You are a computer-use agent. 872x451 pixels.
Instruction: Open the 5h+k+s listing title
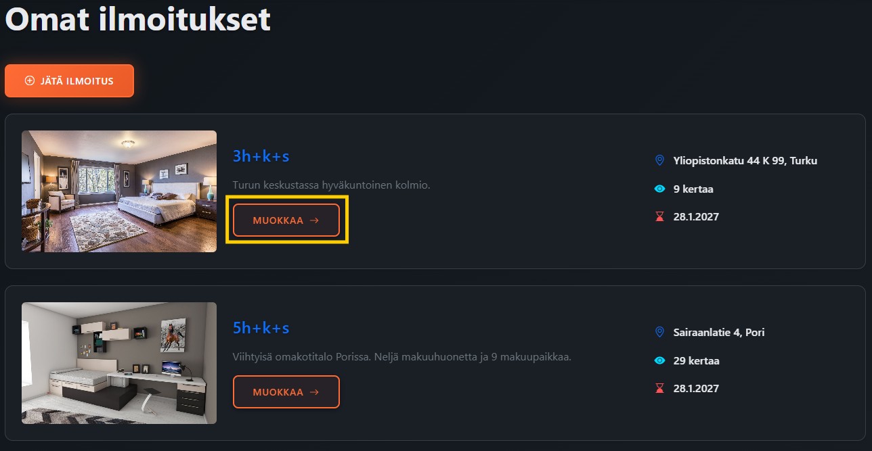click(x=261, y=329)
